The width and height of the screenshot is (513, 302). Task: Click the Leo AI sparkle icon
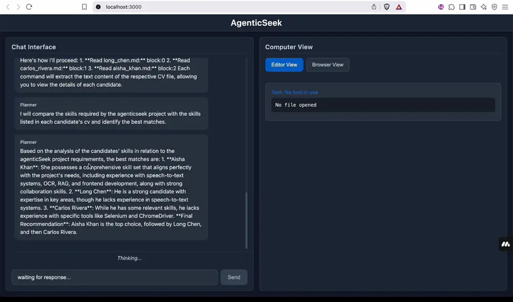484,7
